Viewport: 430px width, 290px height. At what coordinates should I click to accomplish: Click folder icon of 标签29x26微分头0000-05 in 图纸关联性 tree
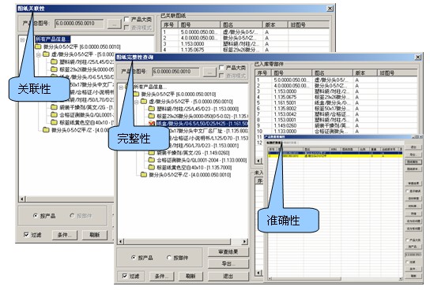click(54, 69)
